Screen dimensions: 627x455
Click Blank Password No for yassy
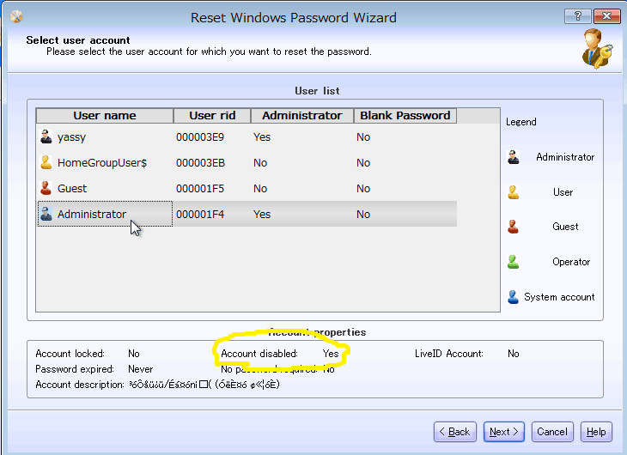pyautogui.click(x=363, y=137)
